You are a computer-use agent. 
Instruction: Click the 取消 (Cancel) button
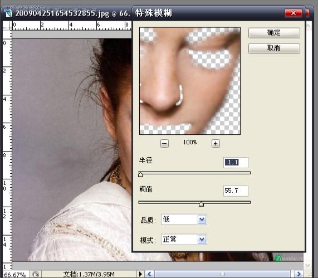[274, 48]
